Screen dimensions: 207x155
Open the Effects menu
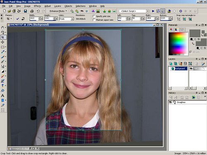coord(37,6)
